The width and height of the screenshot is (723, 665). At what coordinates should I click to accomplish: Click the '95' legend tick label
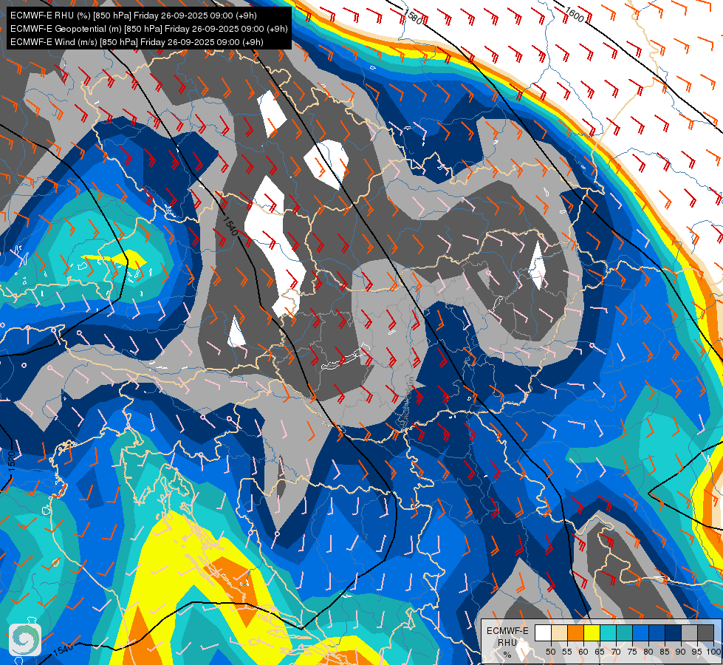pyautogui.click(x=696, y=652)
